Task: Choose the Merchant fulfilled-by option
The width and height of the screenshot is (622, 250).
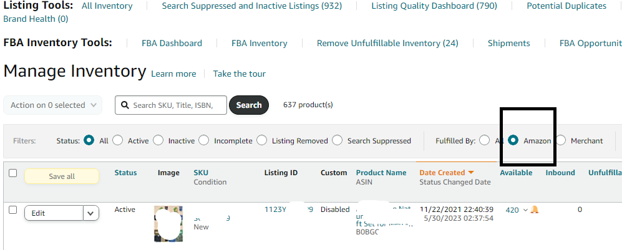Action: pyautogui.click(x=561, y=140)
